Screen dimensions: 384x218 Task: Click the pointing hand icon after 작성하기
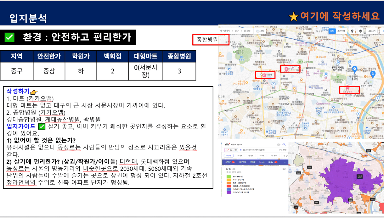tap(34, 93)
